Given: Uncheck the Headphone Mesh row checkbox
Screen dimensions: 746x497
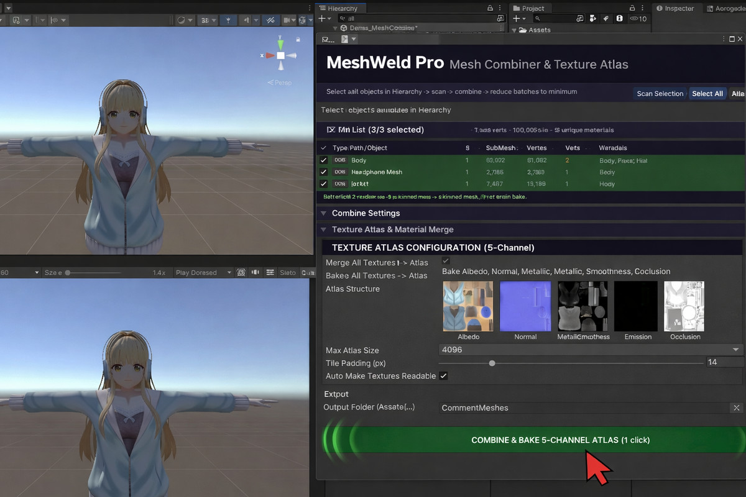Looking at the screenshot, I should click(x=323, y=172).
